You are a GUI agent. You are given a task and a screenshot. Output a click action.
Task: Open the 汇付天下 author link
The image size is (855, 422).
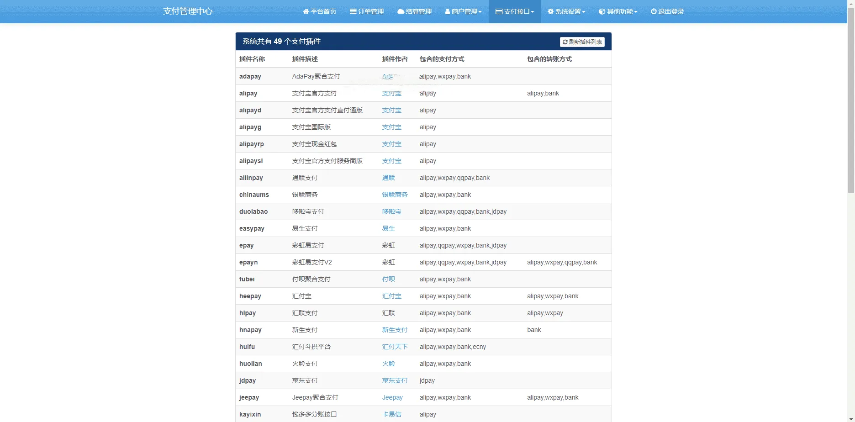point(395,347)
